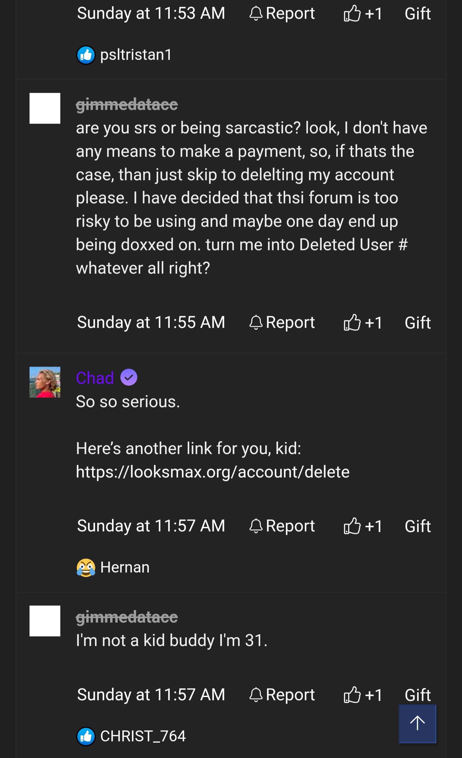Open the Chad username link
The image size is (462, 758).
pyautogui.click(x=95, y=378)
